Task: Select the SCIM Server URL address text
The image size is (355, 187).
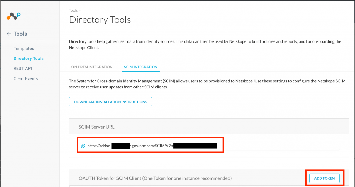Action: 152,146
